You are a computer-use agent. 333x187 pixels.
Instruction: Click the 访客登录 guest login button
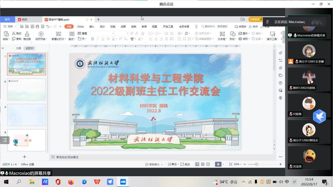pyautogui.click(x=255, y=19)
